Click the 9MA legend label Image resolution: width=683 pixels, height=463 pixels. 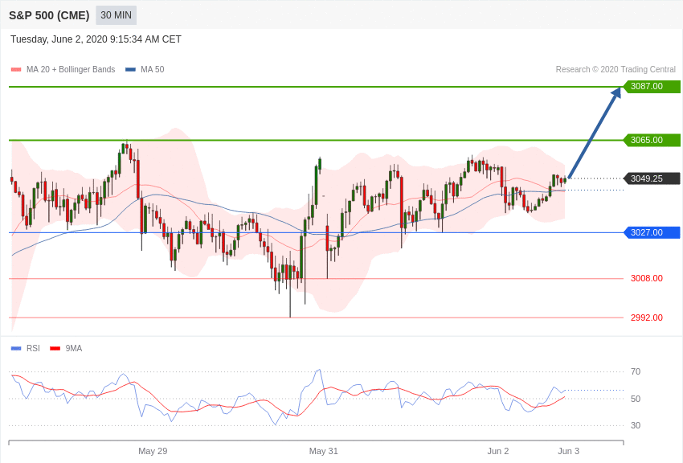(x=74, y=348)
